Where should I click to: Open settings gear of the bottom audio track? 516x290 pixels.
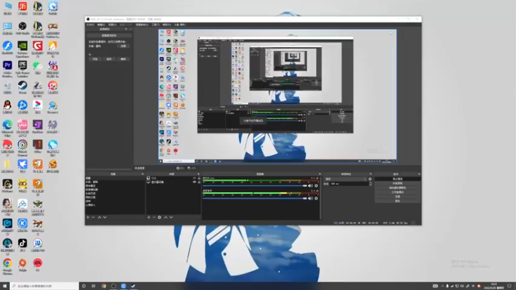(316, 198)
